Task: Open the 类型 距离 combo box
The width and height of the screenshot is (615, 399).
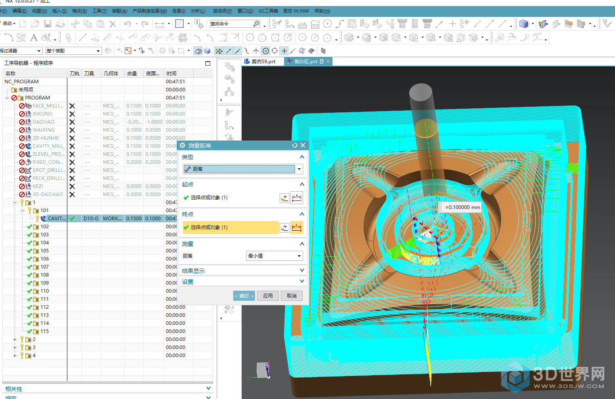Action: (243, 169)
